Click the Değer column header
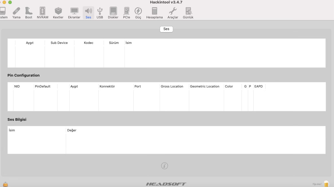Image resolution: width=334 pixels, height=187 pixels. pyautogui.click(x=72, y=130)
